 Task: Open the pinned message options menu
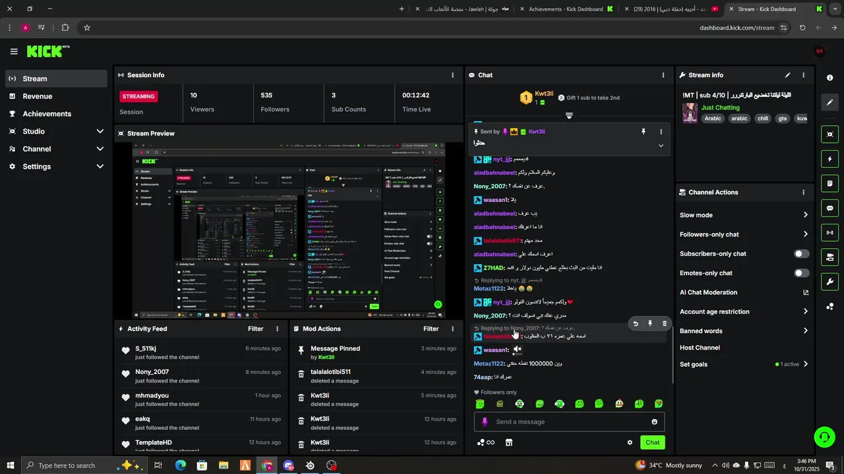(x=661, y=132)
